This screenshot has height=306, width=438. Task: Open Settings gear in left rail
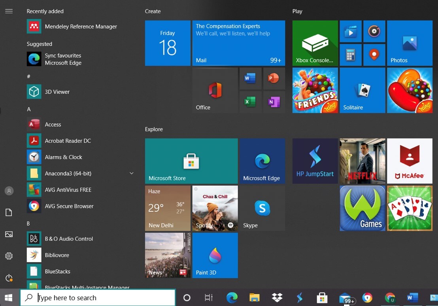click(9, 256)
